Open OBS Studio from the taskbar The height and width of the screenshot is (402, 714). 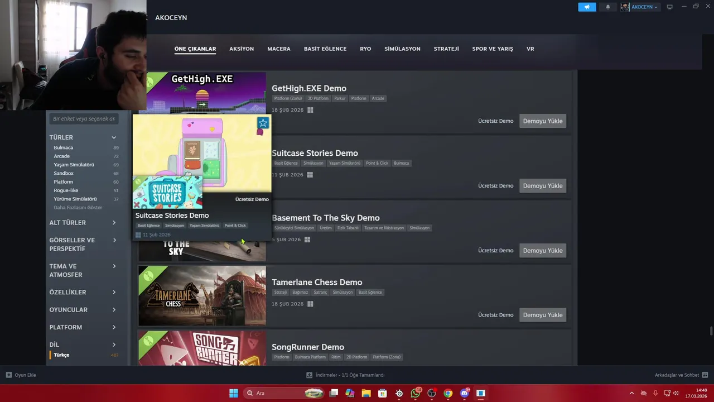tap(432, 393)
